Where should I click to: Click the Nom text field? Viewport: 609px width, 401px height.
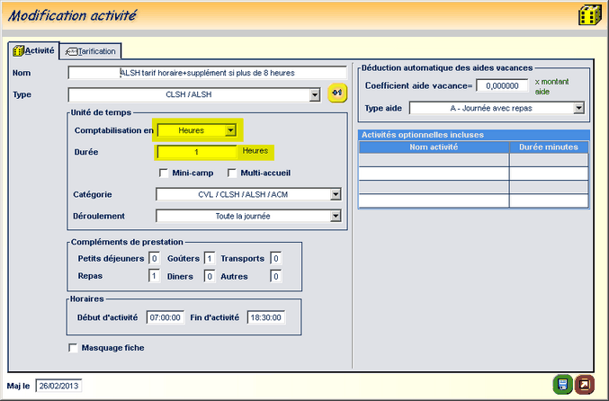click(207, 73)
